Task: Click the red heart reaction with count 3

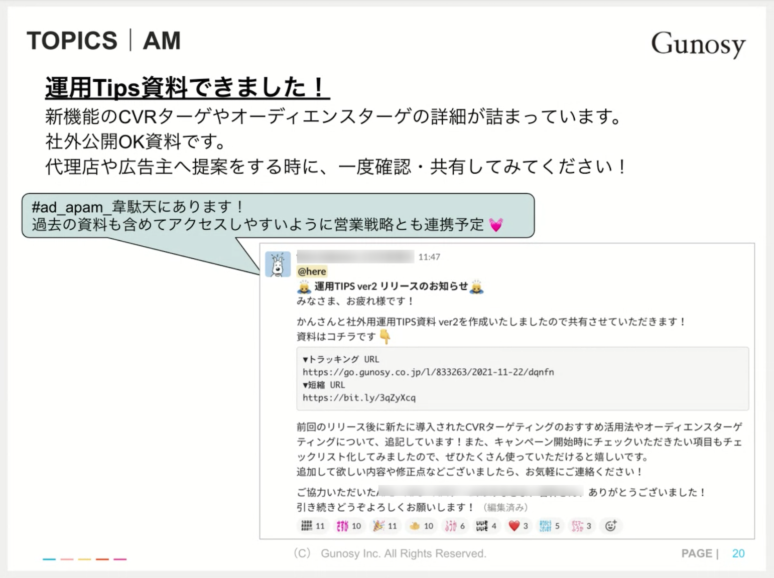Action: (x=518, y=526)
